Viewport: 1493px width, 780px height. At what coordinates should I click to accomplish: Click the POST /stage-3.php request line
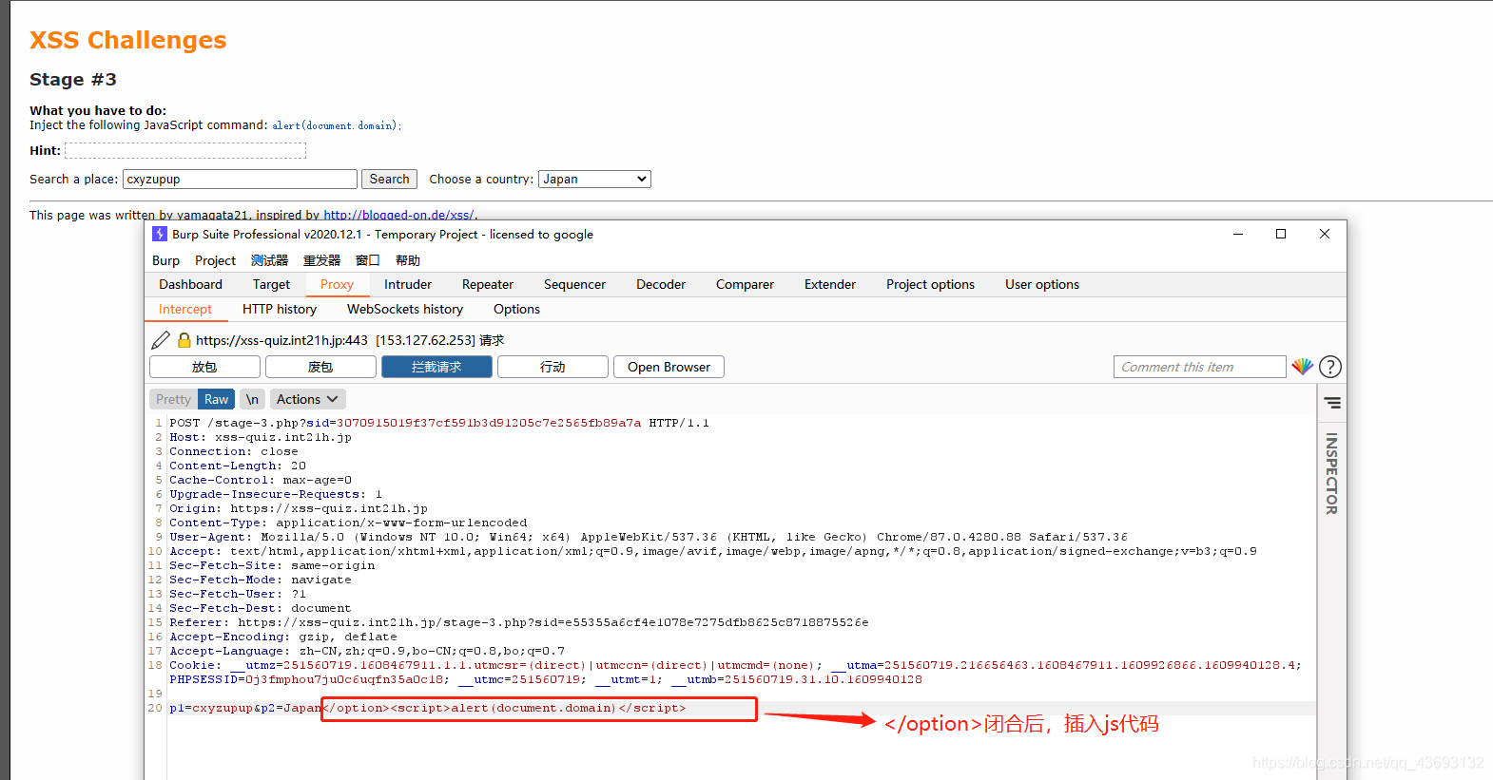439,423
